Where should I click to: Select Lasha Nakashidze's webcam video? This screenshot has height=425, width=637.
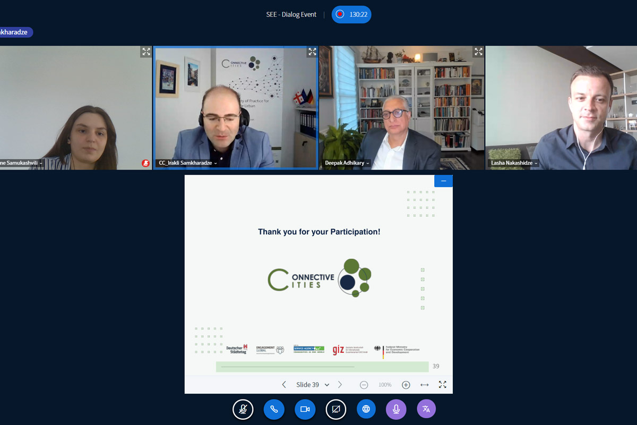(x=561, y=108)
